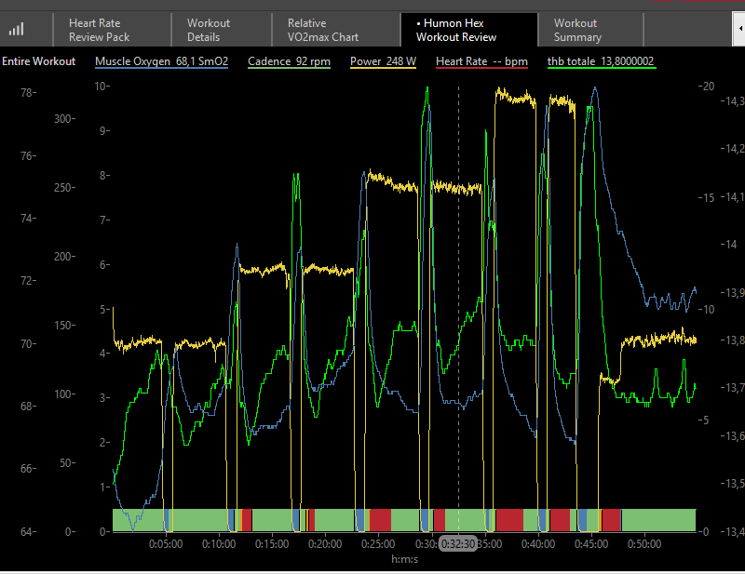Toggle the Muscle Oxygen SmO2 series
745x574 pixels.
click(161, 61)
